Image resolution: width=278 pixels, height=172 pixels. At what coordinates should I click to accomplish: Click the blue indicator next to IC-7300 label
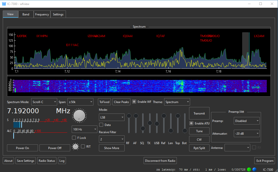(254, 169)
